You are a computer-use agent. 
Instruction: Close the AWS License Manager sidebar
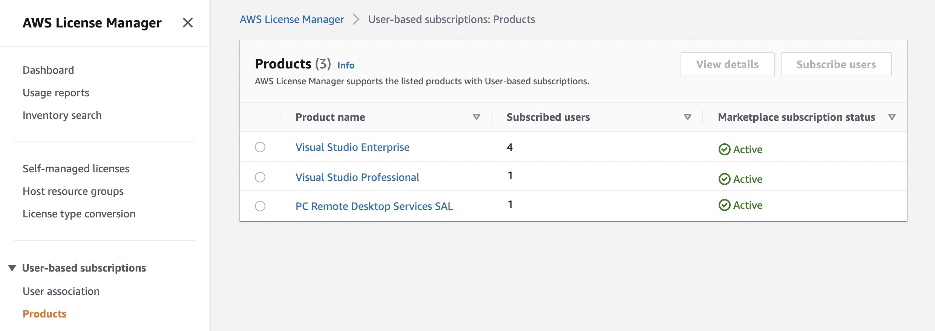pyautogui.click(x=187, y=23)
